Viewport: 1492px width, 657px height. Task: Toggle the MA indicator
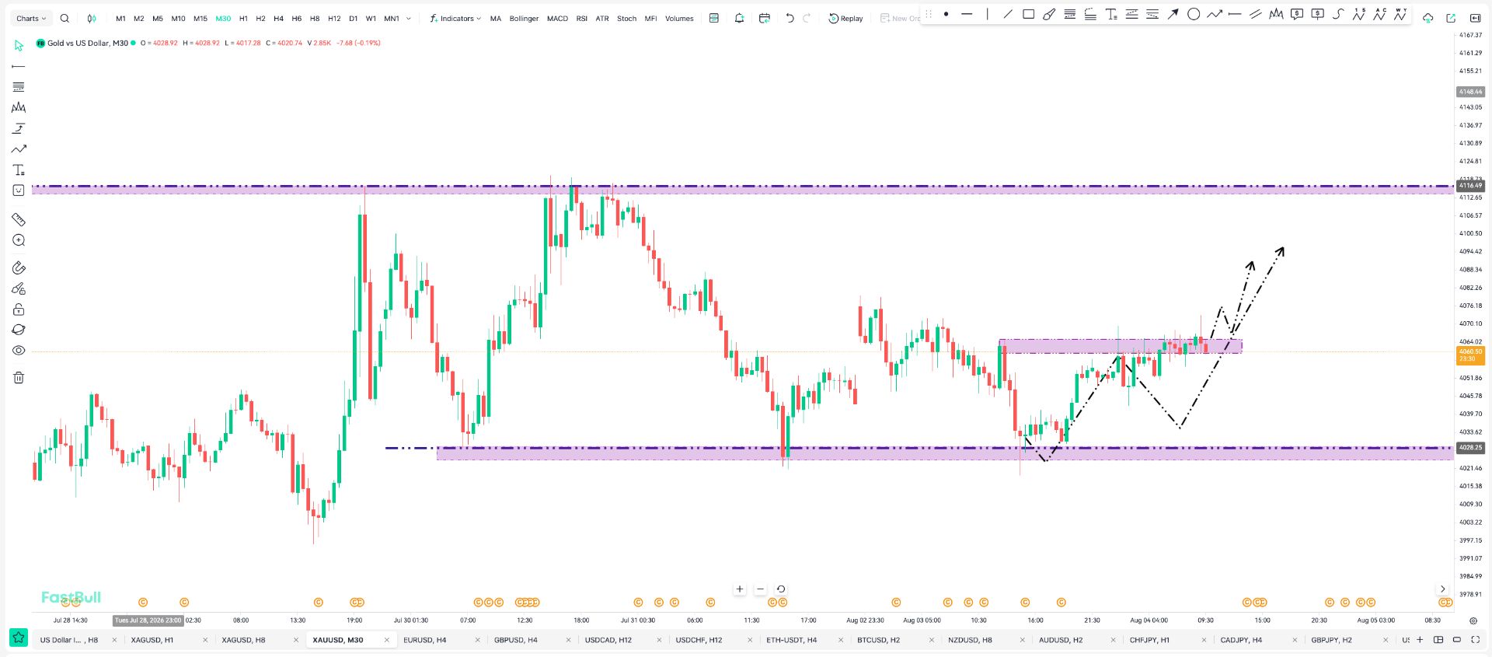tap(496, 19)
